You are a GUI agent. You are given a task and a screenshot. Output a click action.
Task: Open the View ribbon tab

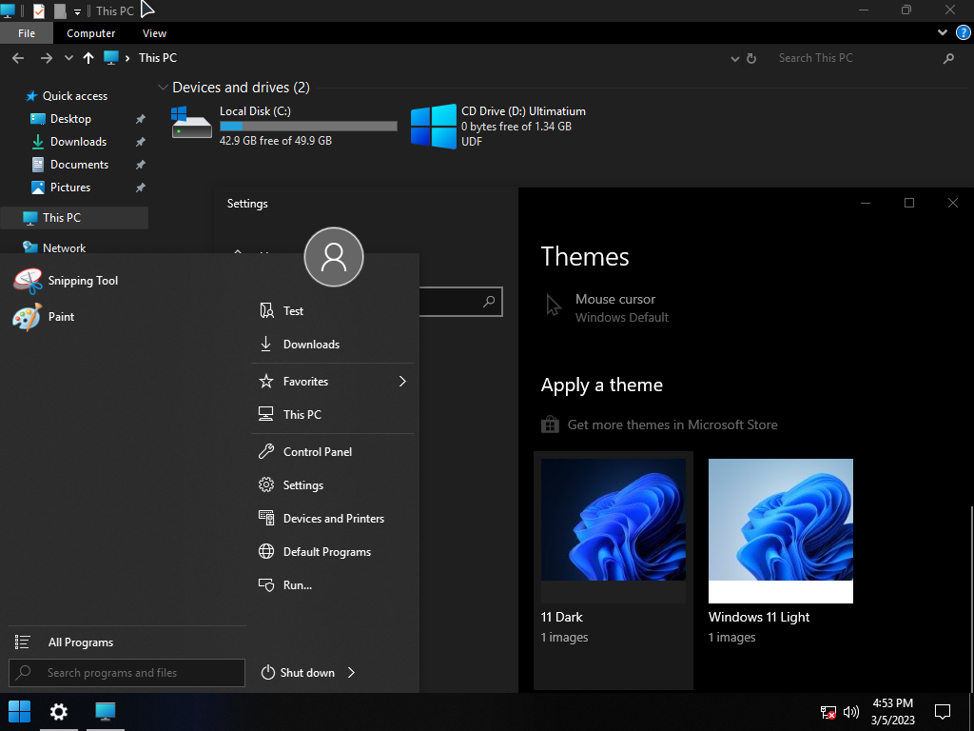tap(154, 33)
